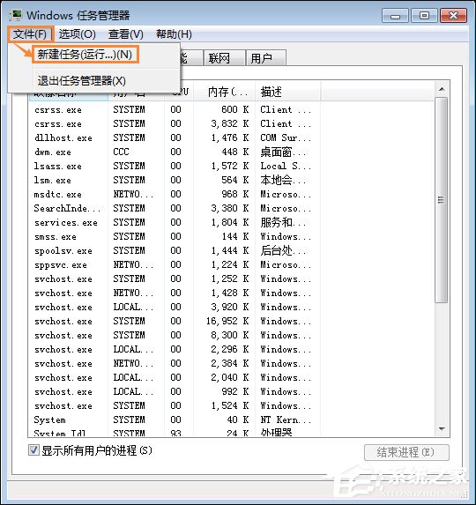Switch to the 用户 tab
This screenshot has width=476, height=505.
click(x=265, y=58)
